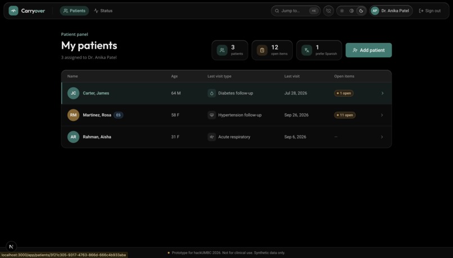Image resolution: width=453 pixels, height=258 pixels.
Task: Click the 58 F age cell
Action: [175, 115]
